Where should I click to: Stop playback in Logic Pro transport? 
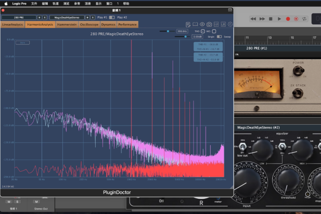click(270, 19)
